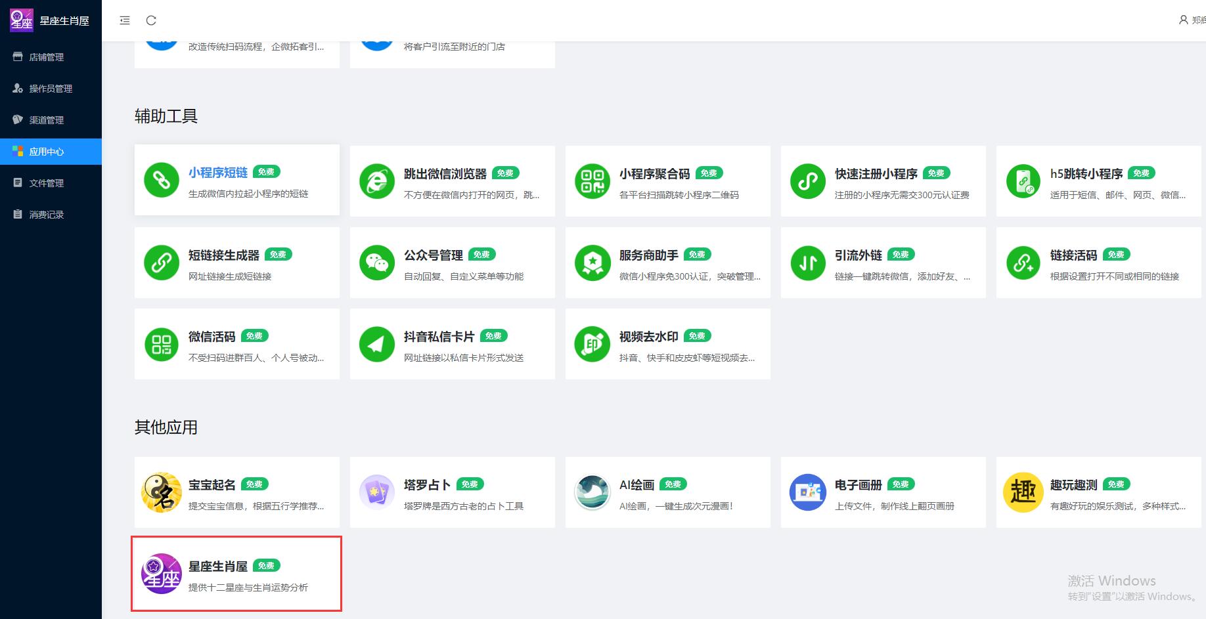Click the collapse sidebar icon in the top bar

click(x=124, y=20)
